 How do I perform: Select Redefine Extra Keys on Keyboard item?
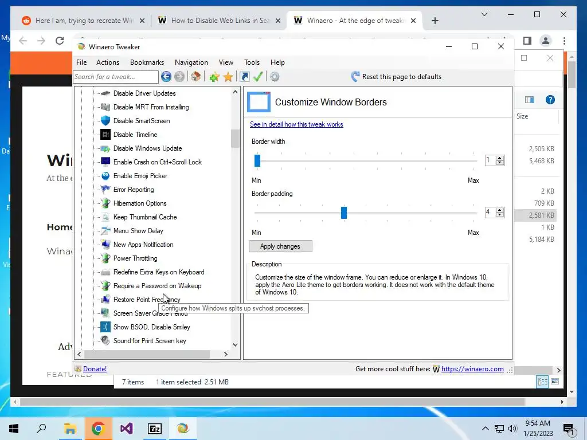point(159,272)
